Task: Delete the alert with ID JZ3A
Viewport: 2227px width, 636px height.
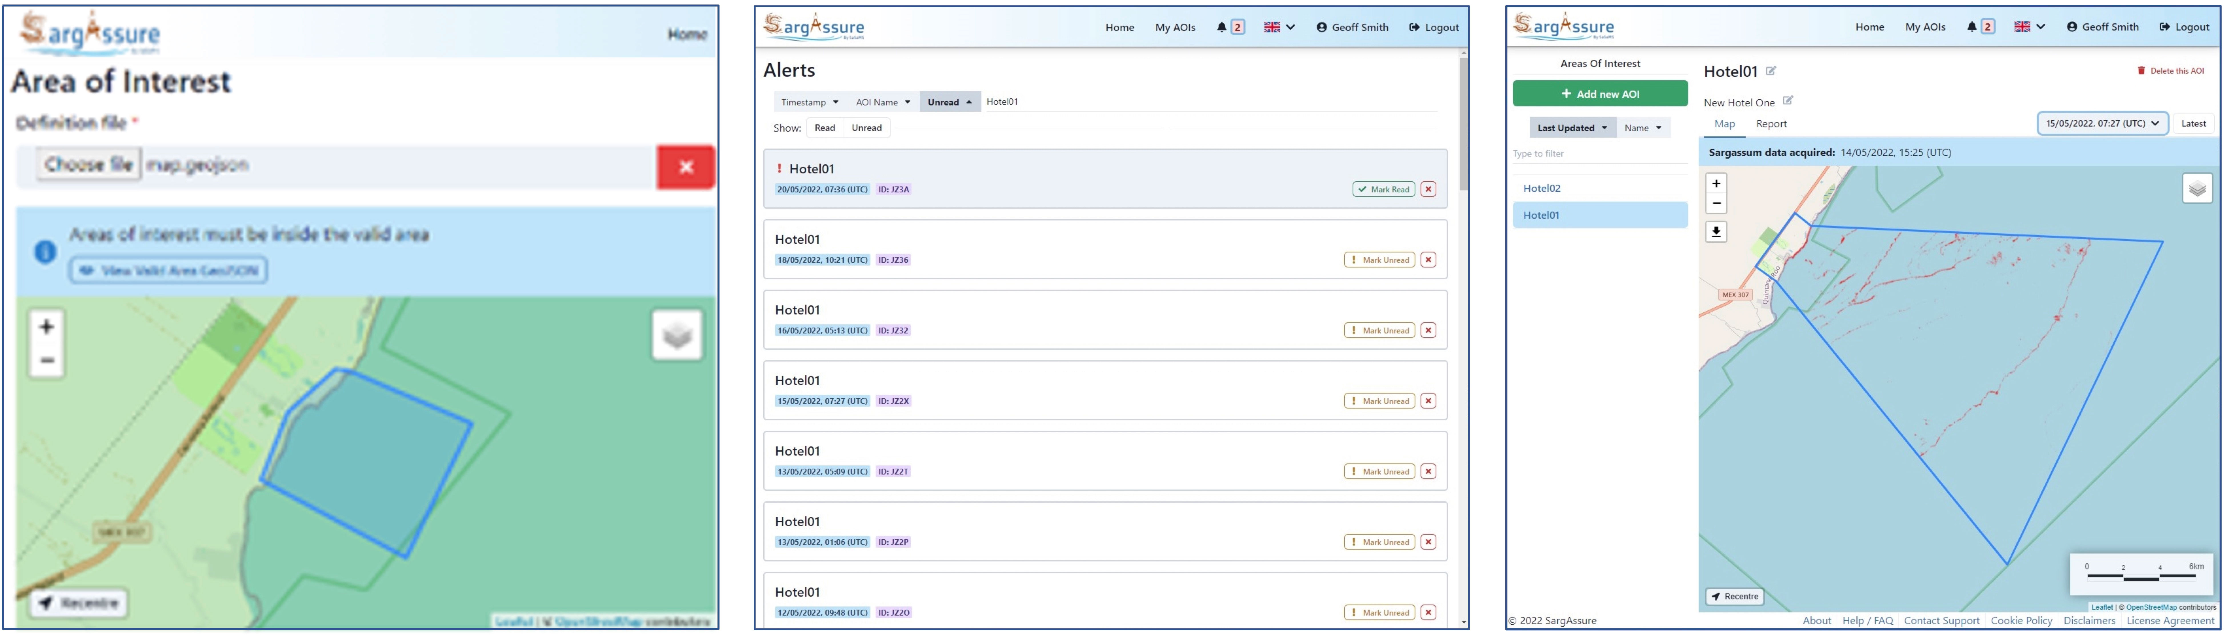Action: pos(1428,189)
